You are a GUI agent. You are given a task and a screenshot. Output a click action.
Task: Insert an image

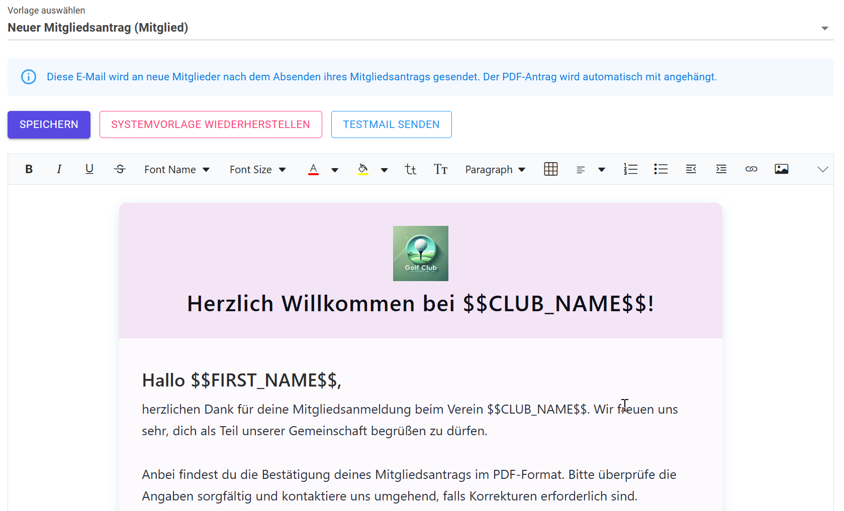(782, 169)
